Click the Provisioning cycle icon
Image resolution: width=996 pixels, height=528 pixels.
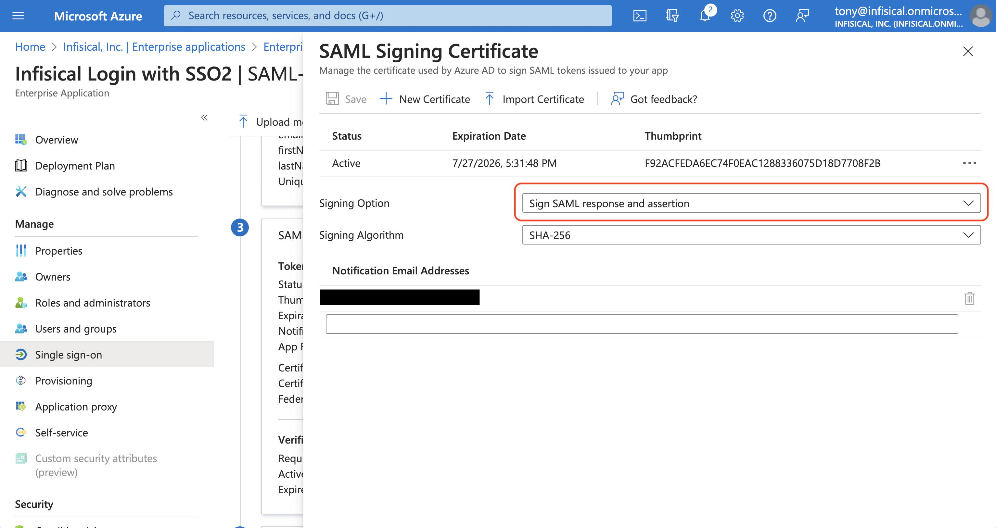(21, 380)
